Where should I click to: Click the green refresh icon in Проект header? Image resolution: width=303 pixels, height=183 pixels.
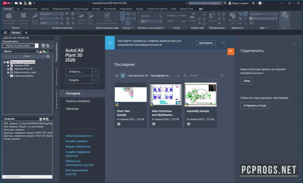[47, 51]
